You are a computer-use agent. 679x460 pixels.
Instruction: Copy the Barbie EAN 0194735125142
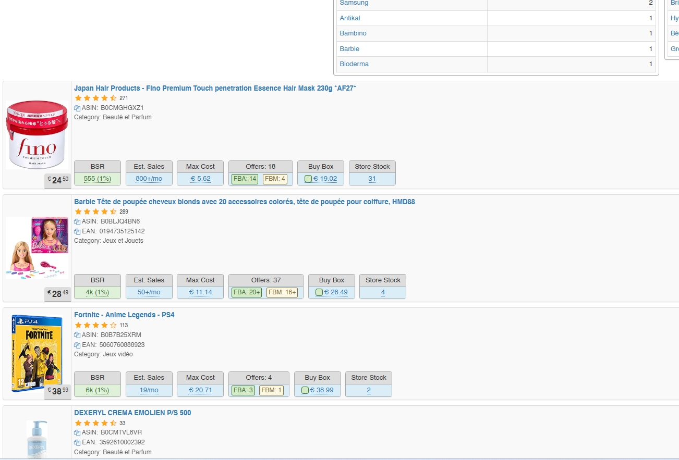(x=77, y=232)
